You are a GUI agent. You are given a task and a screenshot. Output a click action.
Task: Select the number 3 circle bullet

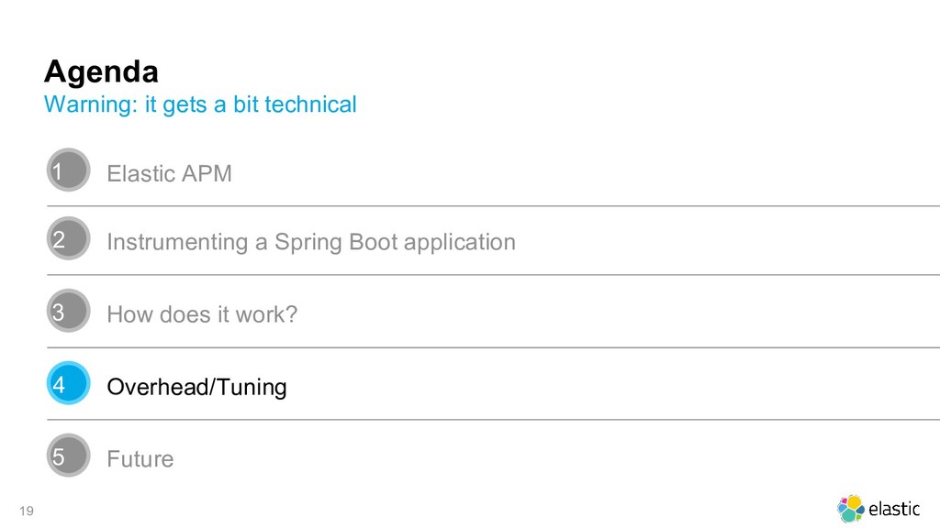[68, 312]
